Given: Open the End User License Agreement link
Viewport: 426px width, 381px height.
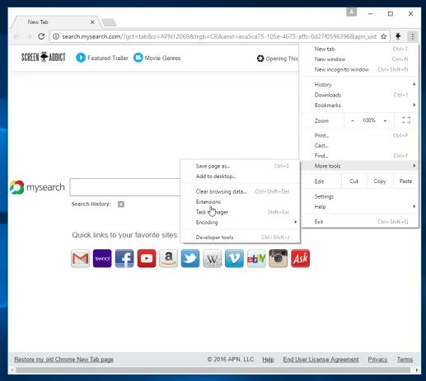Looking at the screenshot, I should click(x=321, y=360).
